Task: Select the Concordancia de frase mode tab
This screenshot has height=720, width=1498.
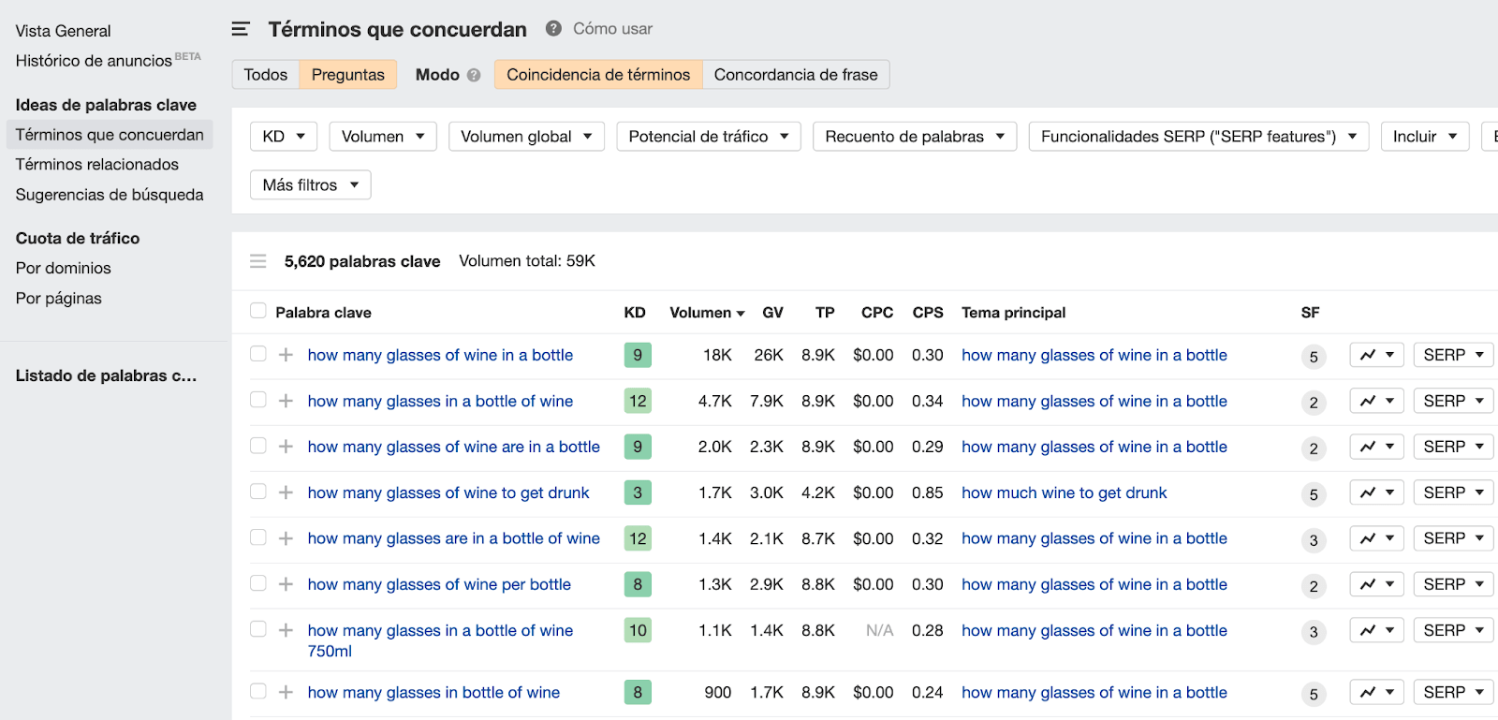Action: click(796, 75)
